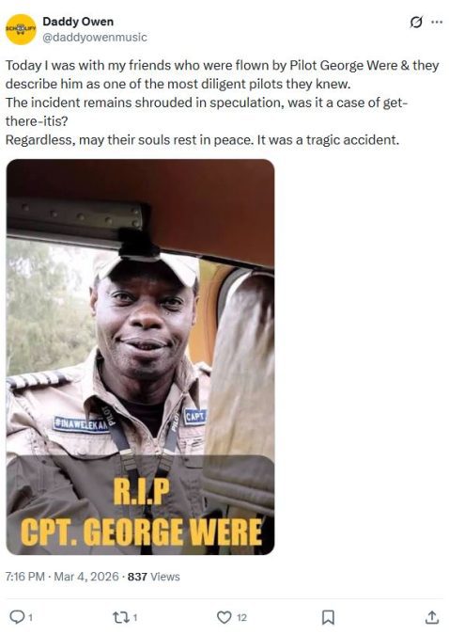Open the attached pilot photo
Screen dimensions: 449x635
pyautogui.click(x=140, y=357)
